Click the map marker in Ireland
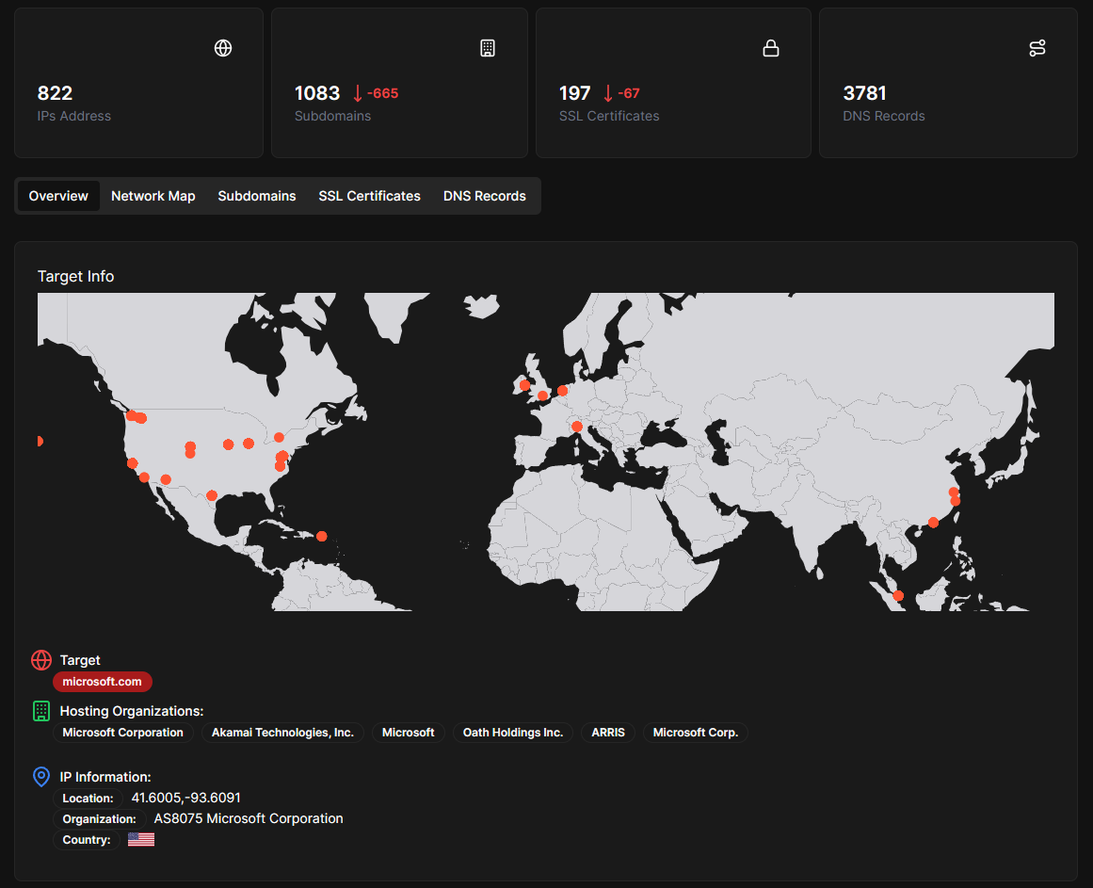The image size is (1093, 888). (525, 385)
